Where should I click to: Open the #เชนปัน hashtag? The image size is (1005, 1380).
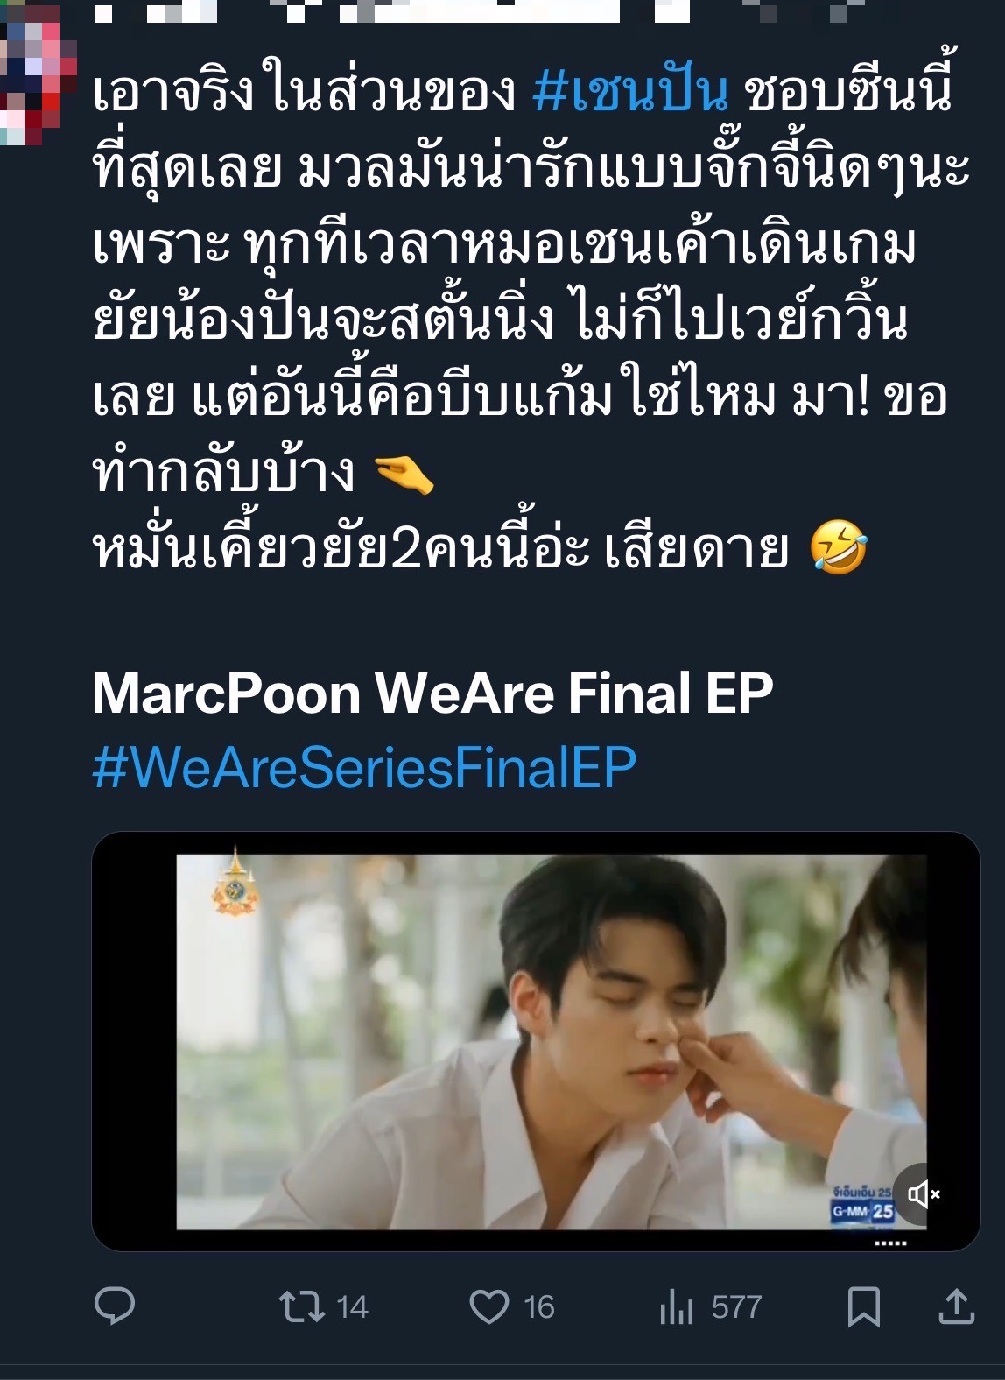tap(630, 92)
